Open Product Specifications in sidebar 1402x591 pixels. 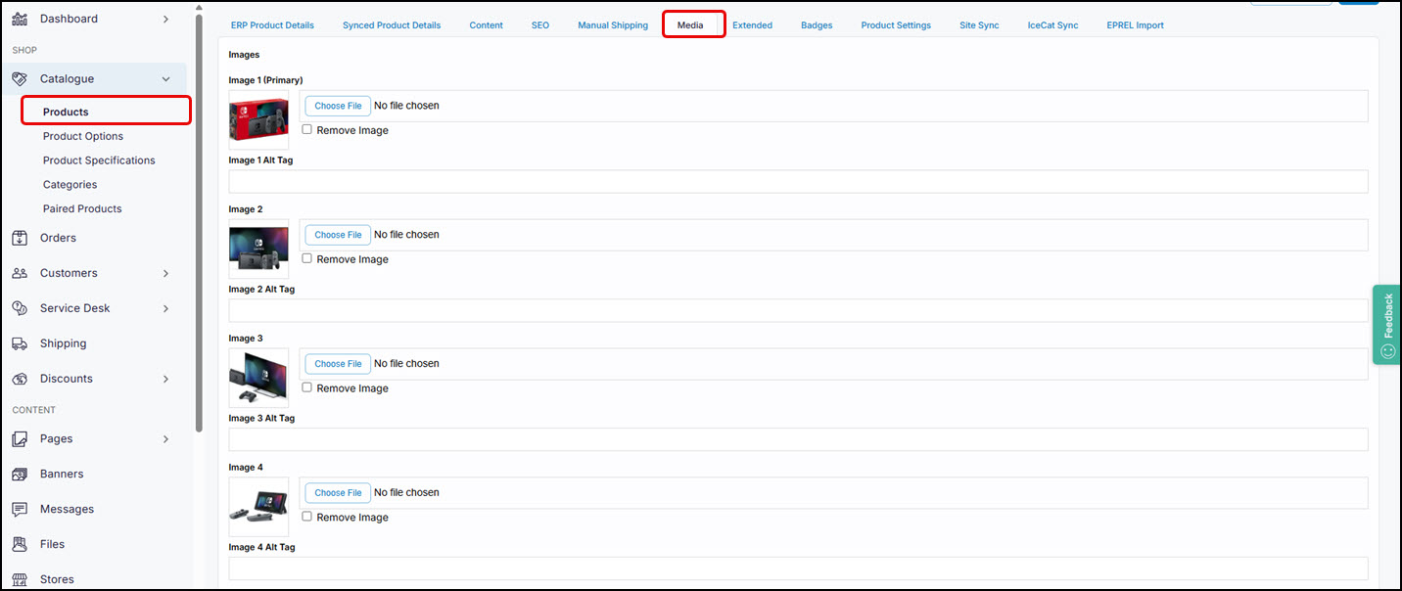99,160
